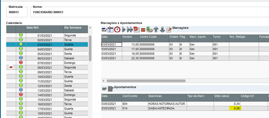The width and height of the screenshot is (269, 118).
Task: Click the gray up arrow icon
Action: click(156, 29)
